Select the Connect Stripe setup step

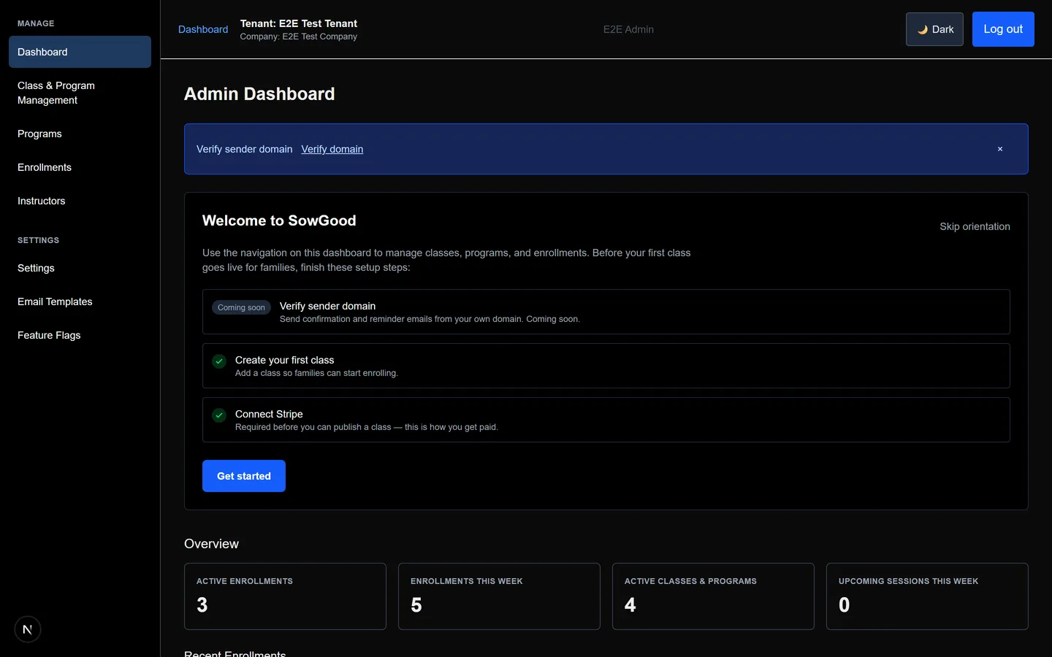(606, 420)
